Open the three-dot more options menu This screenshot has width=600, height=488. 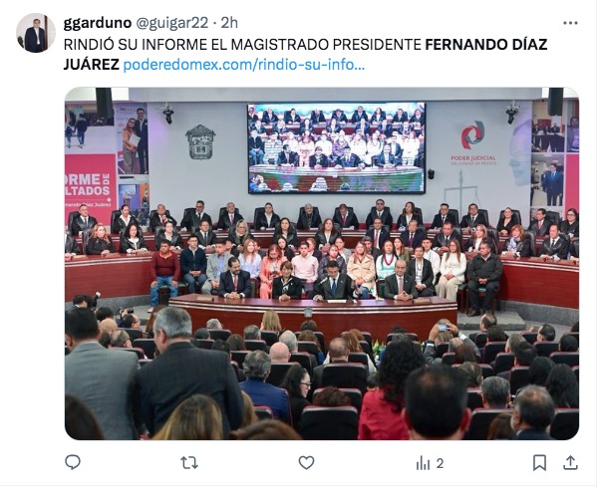[570, 23]
